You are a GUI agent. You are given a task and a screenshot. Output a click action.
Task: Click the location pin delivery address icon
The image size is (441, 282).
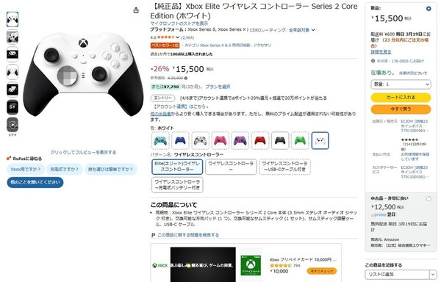pyautogui.click(x=373, y=61)
